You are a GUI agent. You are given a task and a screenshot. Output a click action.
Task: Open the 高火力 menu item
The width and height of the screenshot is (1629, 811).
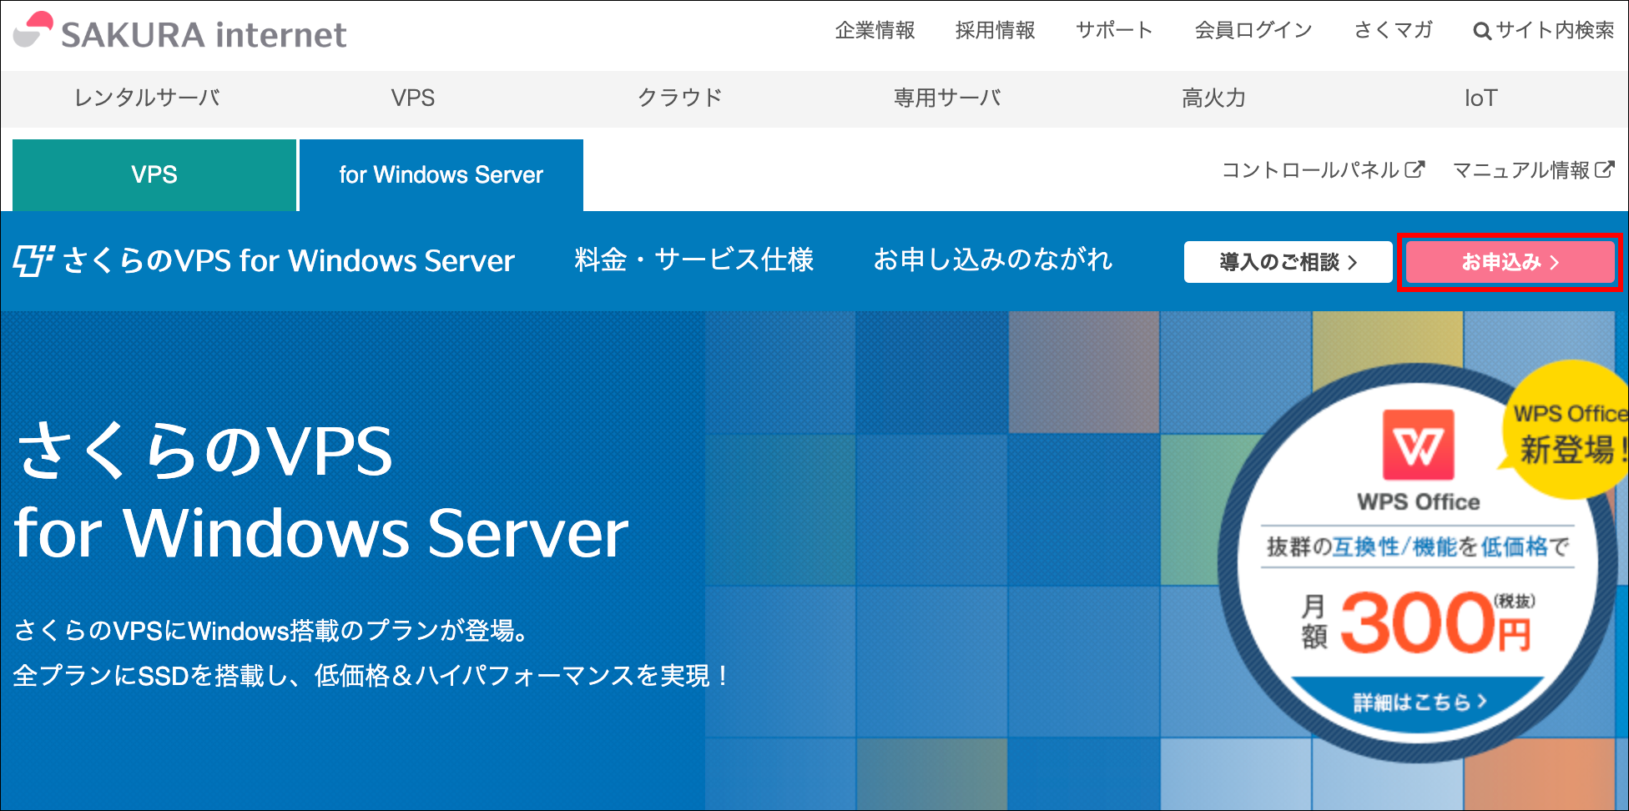(1213, 98)
